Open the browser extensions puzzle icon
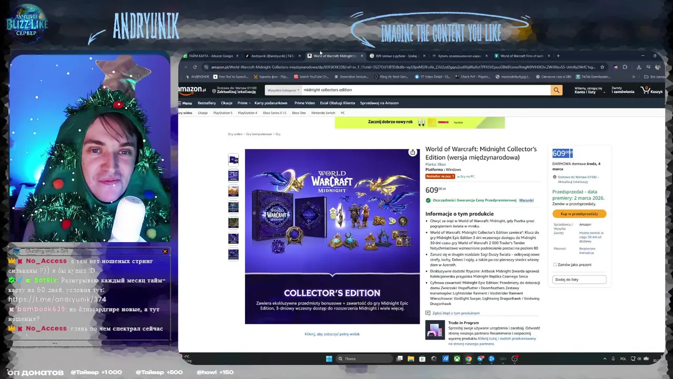Screen dimensions: 673x379 pos(625,67)
